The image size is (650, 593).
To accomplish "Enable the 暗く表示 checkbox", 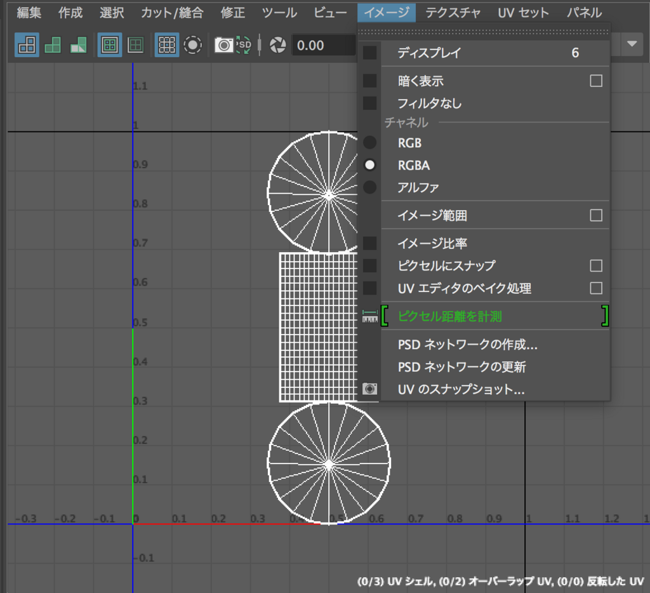I will coord(595,81).
